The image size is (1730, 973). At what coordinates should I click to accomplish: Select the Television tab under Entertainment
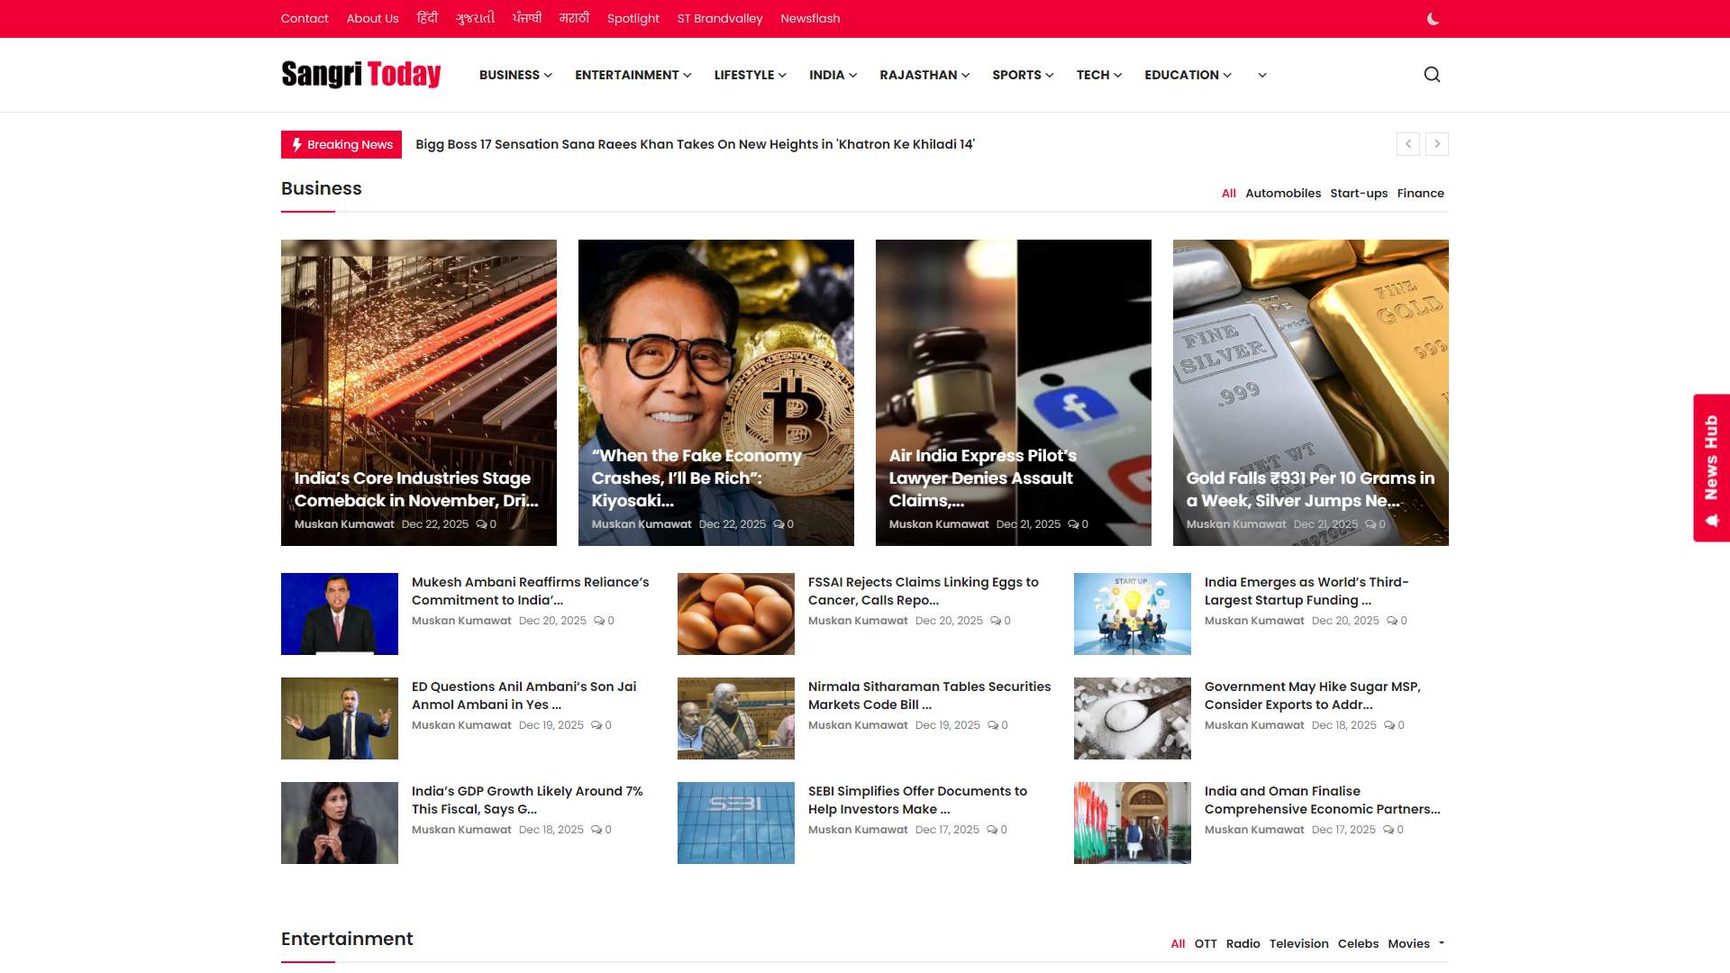tap(1298, 943)
